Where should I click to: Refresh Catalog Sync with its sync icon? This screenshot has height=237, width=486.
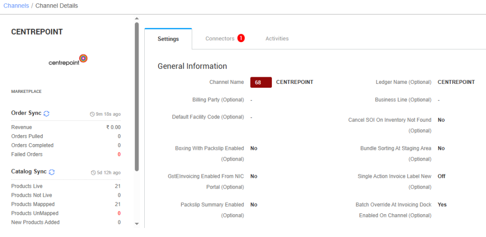(52, 172)
